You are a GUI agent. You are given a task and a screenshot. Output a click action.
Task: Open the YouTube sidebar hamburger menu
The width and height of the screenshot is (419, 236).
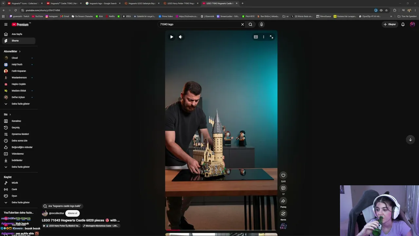[x=6, y=24]
